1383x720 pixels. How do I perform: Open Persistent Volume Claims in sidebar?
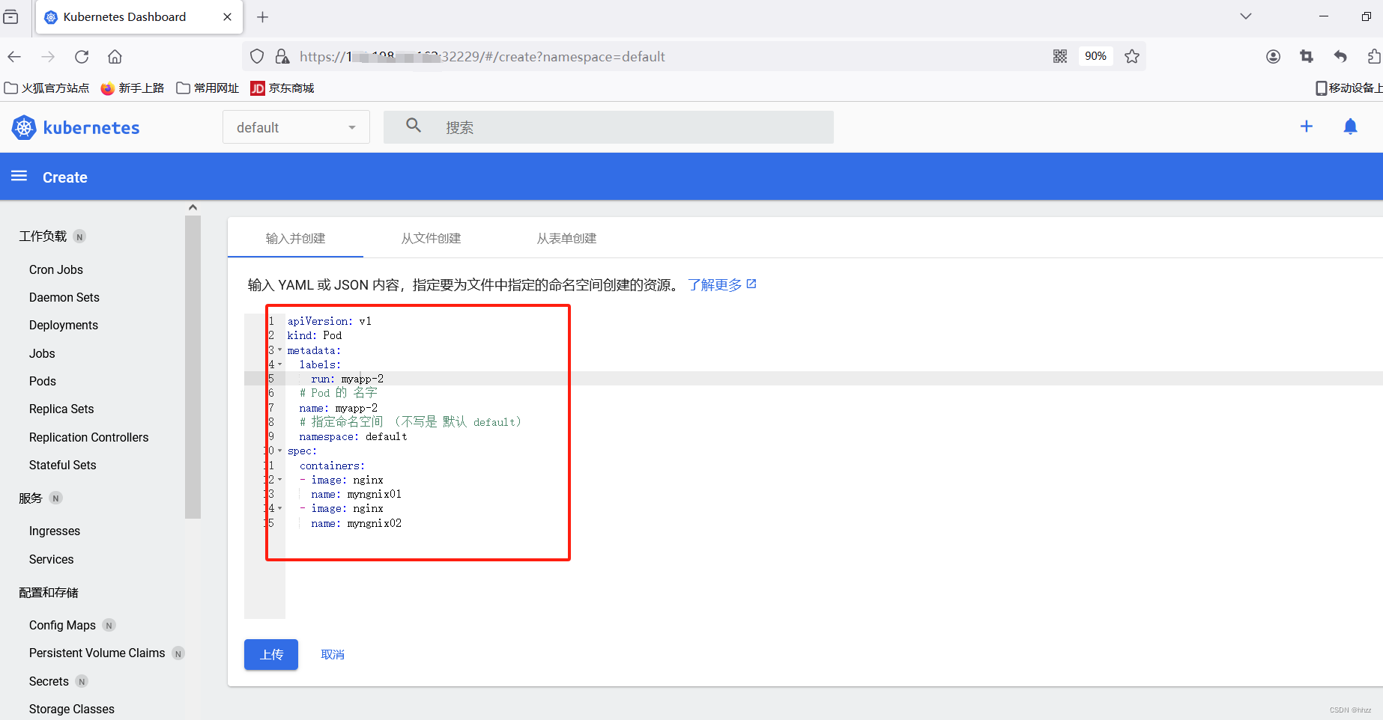point(97,653)
